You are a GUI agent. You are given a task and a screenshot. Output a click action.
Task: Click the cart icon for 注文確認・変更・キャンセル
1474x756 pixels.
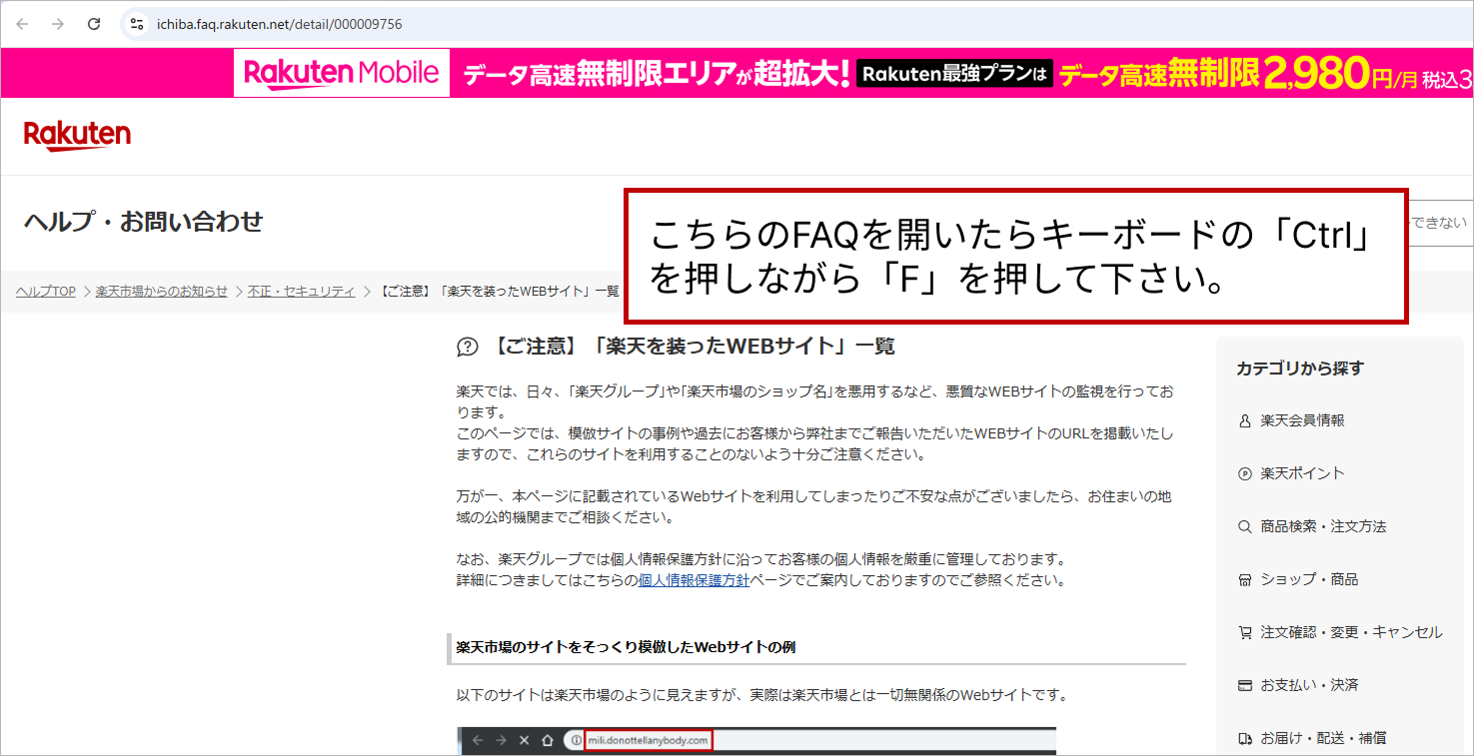(1244, 633)
